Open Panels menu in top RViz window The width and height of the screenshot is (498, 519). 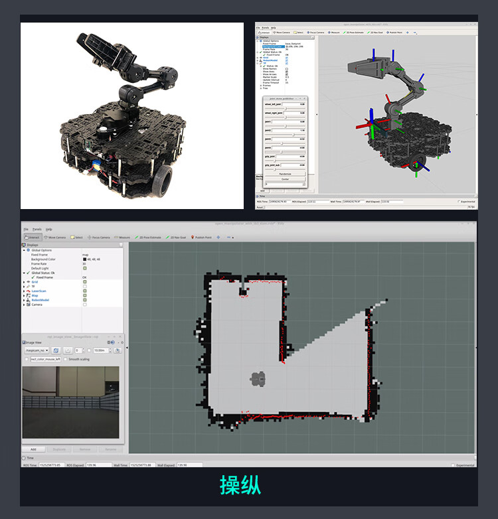(266, 28)
